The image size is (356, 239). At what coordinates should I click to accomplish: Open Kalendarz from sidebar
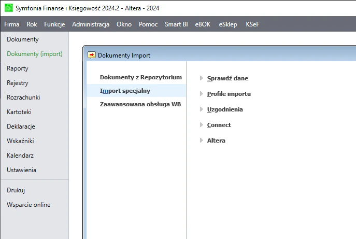[x=20, y=156]
